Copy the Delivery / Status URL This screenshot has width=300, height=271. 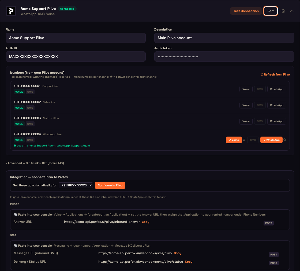click(x=189, y=262)
